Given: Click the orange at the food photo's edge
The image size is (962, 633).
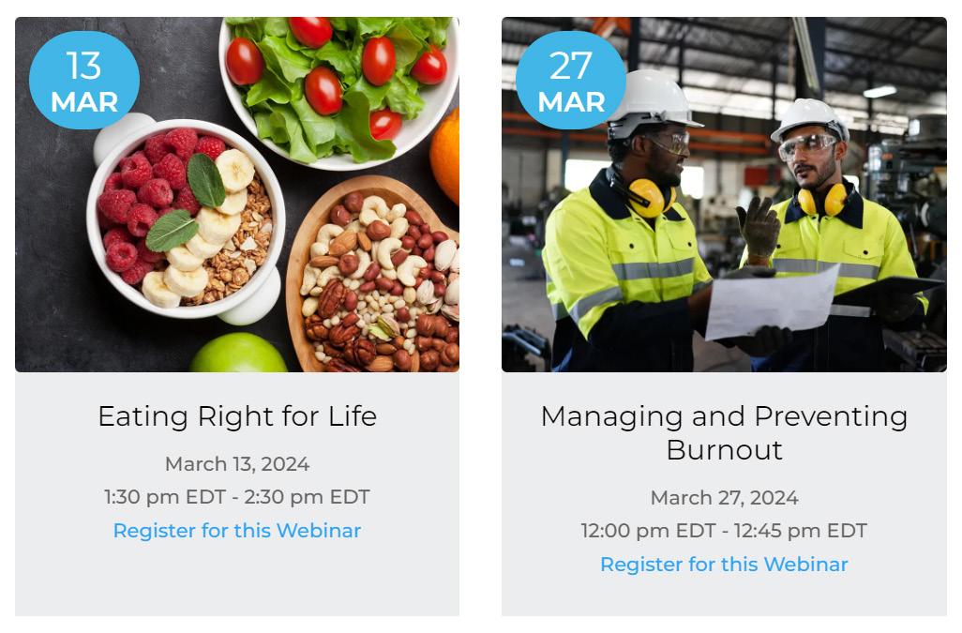Looking at the screenshot, I should [446, 155].
